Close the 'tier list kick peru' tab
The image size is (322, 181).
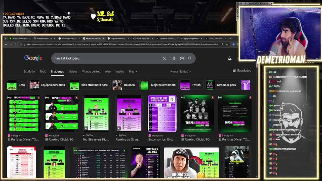103,38
